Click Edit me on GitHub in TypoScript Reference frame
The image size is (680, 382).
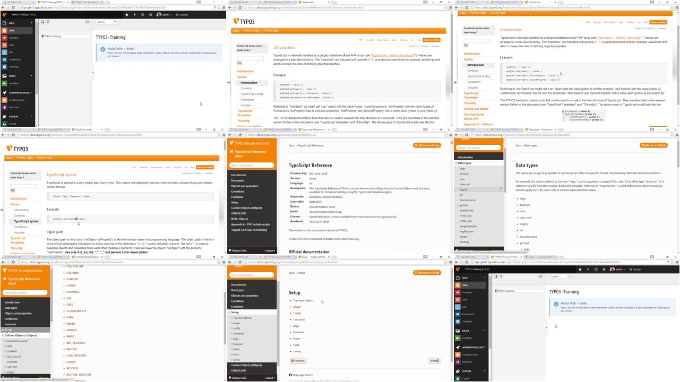click(427, 145)
